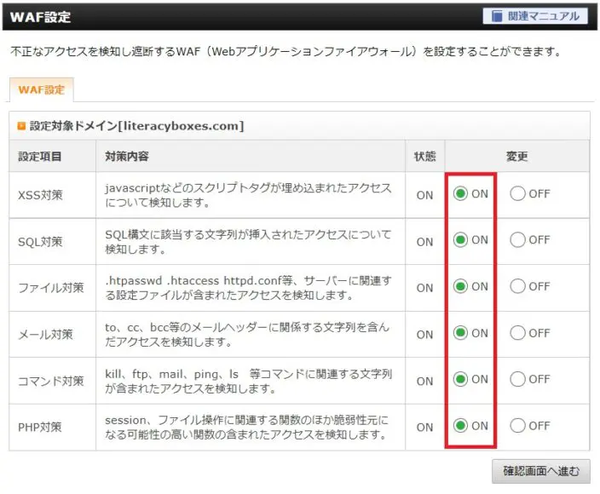
Task: Enable PHP対策 ON option
Action: tap(461, 426)
